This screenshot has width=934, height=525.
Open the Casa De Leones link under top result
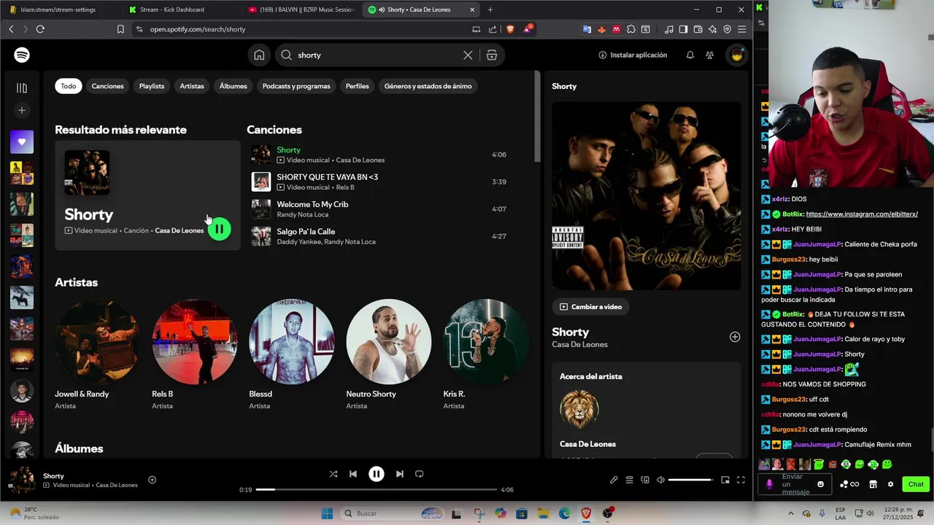point(180,230)
